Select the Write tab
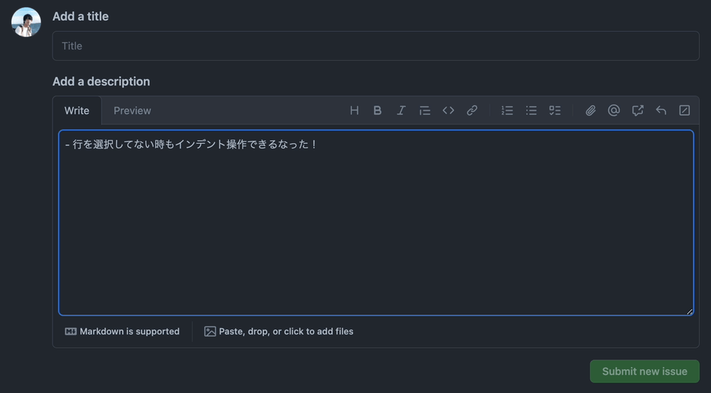The image size is (711, 393). [x=76, y=110]
